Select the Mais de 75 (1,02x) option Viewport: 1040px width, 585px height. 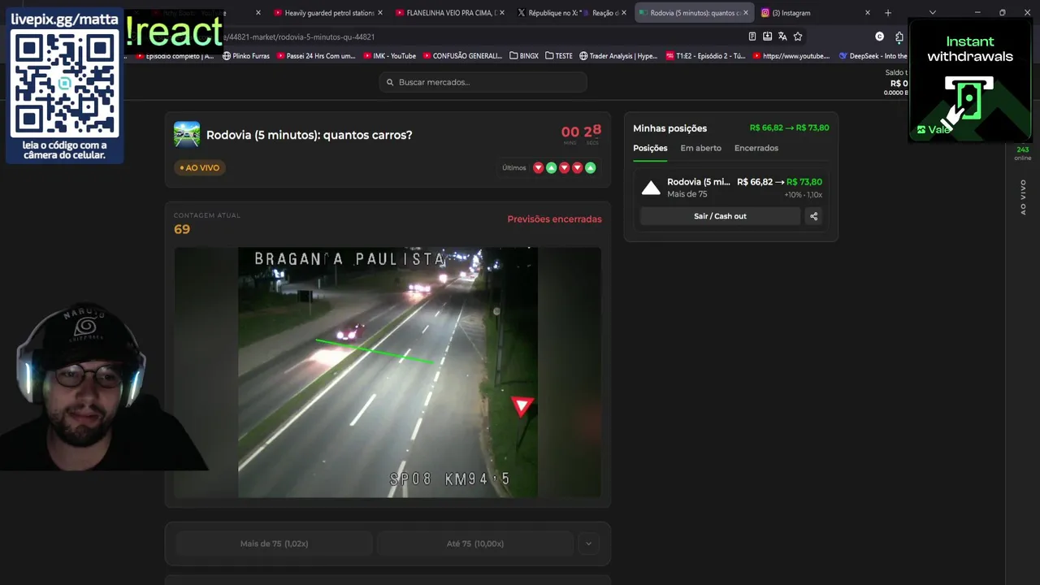pyautogui.click(x=274, y=544)
